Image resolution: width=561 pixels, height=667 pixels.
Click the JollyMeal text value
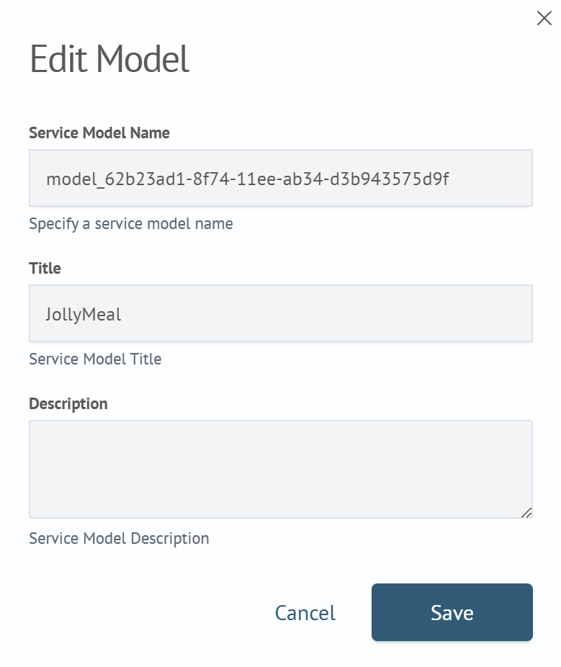pos(84,314)
